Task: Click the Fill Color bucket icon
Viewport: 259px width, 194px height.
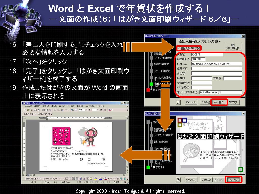Action: tap(95, 179)
